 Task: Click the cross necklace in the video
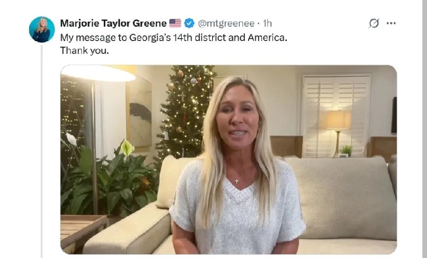coord(237,181)
